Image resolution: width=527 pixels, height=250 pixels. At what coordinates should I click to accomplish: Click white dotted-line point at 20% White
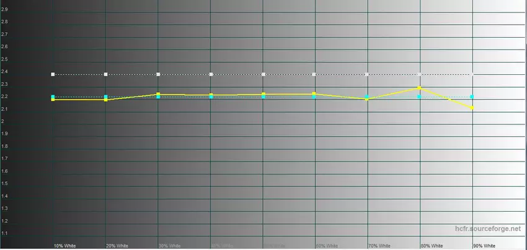click(106, 74)
